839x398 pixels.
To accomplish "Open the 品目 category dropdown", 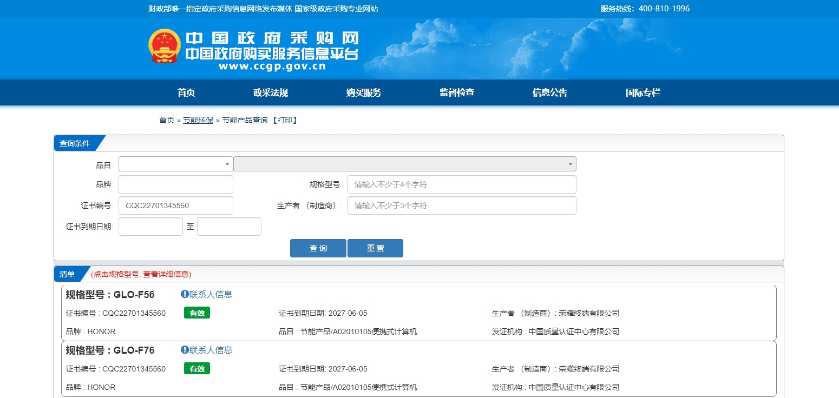I will coord(175,164).
